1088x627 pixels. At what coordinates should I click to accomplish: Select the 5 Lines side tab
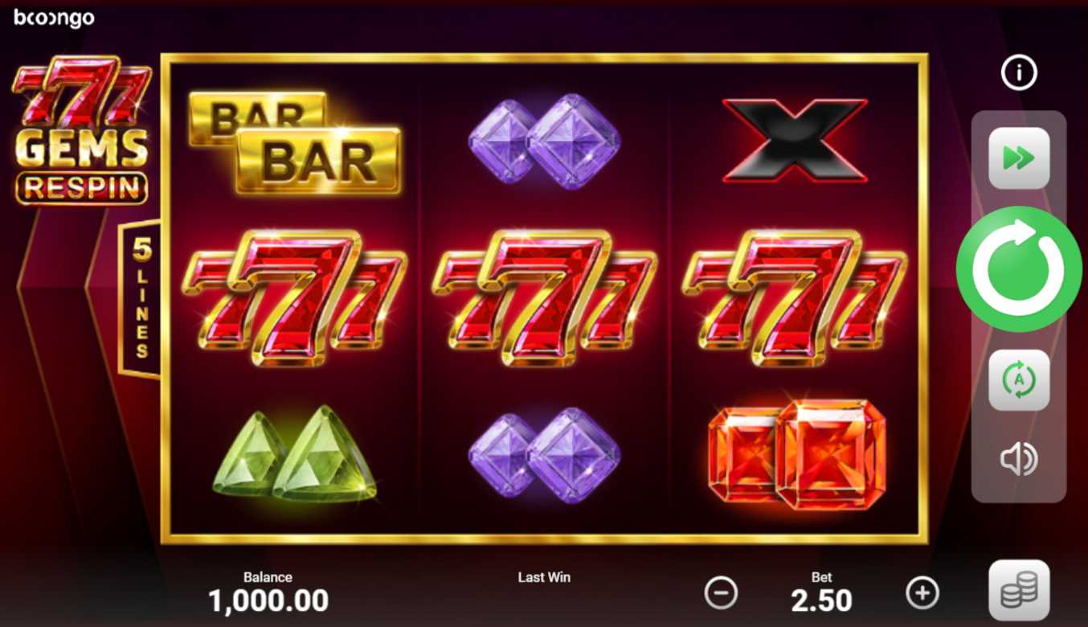(140, 298)
